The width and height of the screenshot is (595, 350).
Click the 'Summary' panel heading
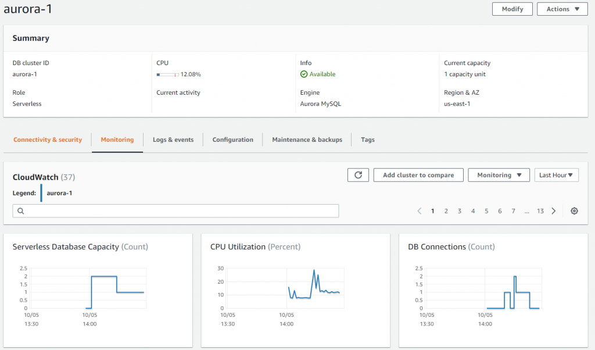point(31,38)
